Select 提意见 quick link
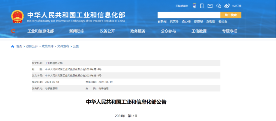 [199, 22]
